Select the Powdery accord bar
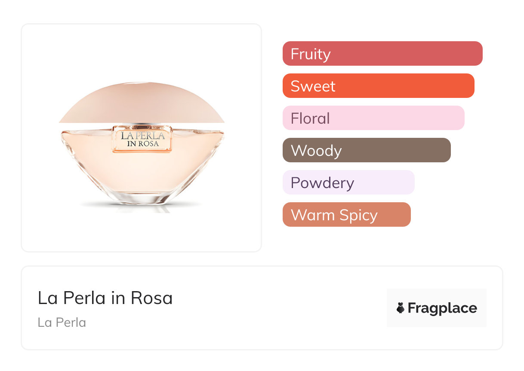The height and width of the screenshot is (371, 524). [x=348, y=182]
